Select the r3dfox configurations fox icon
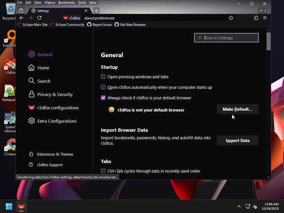The height and width of the screenshot is (213, 284). coord(32,107)
